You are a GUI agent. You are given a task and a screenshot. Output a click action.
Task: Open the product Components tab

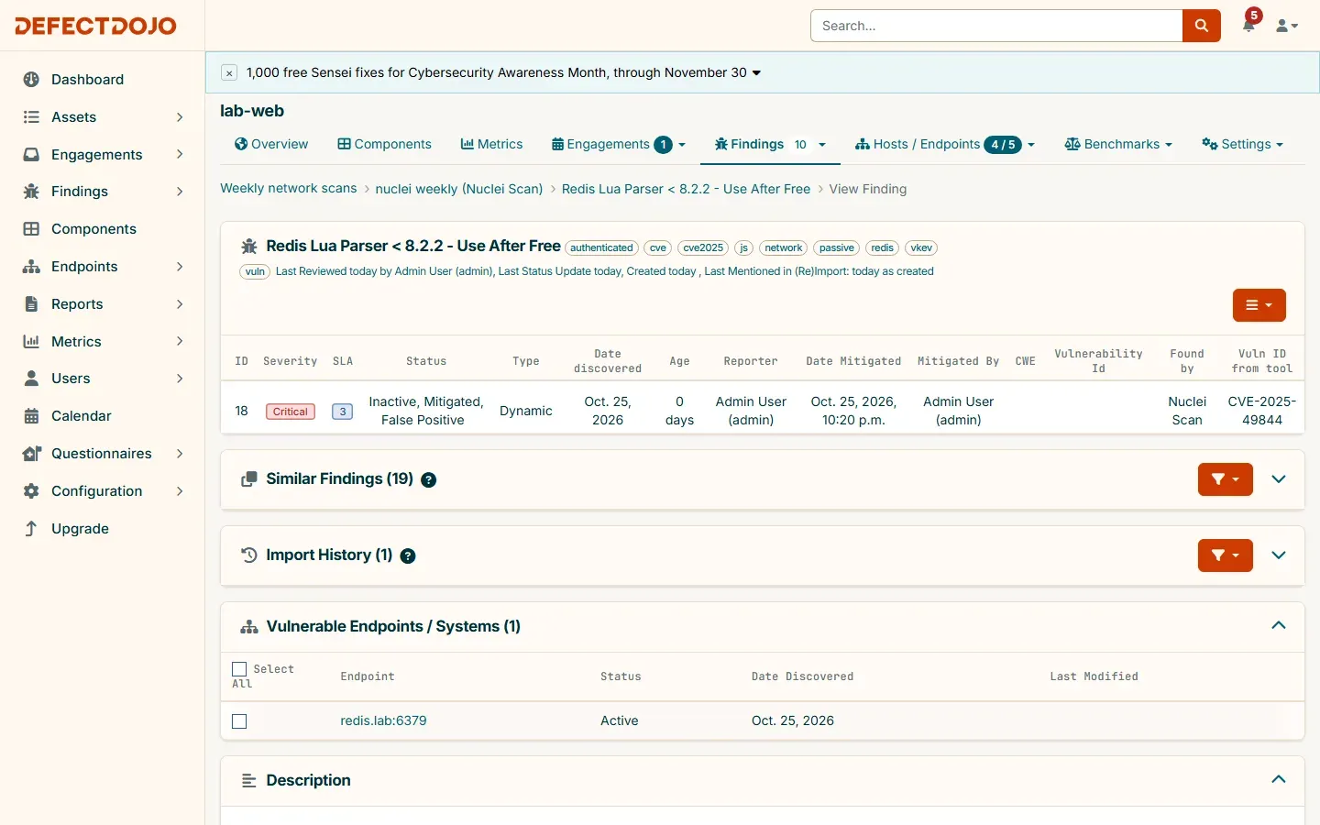click(x=384, y=145)
